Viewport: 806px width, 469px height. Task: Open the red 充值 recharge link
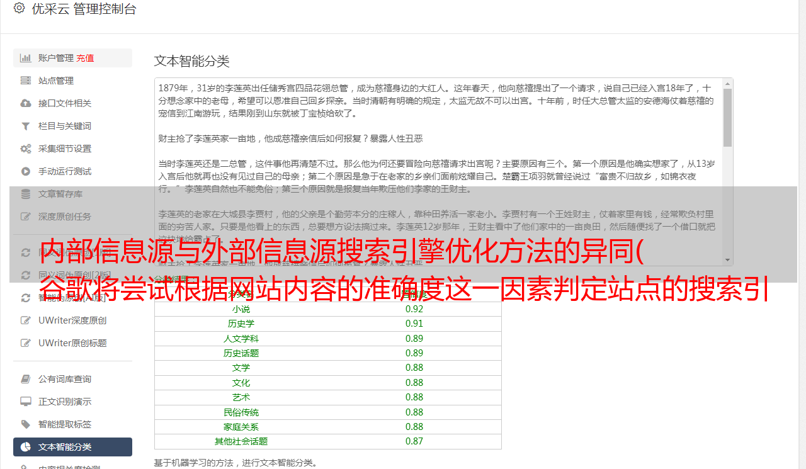[x=85, y=58]
